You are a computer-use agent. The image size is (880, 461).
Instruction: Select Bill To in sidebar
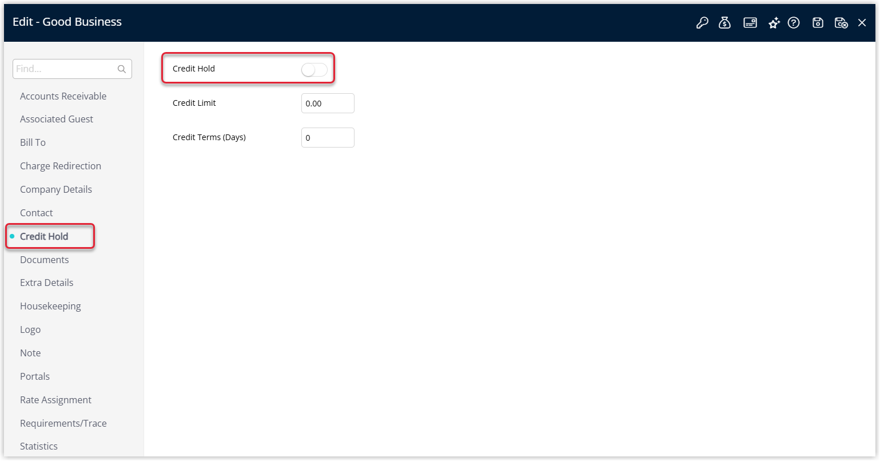[33, 142]
